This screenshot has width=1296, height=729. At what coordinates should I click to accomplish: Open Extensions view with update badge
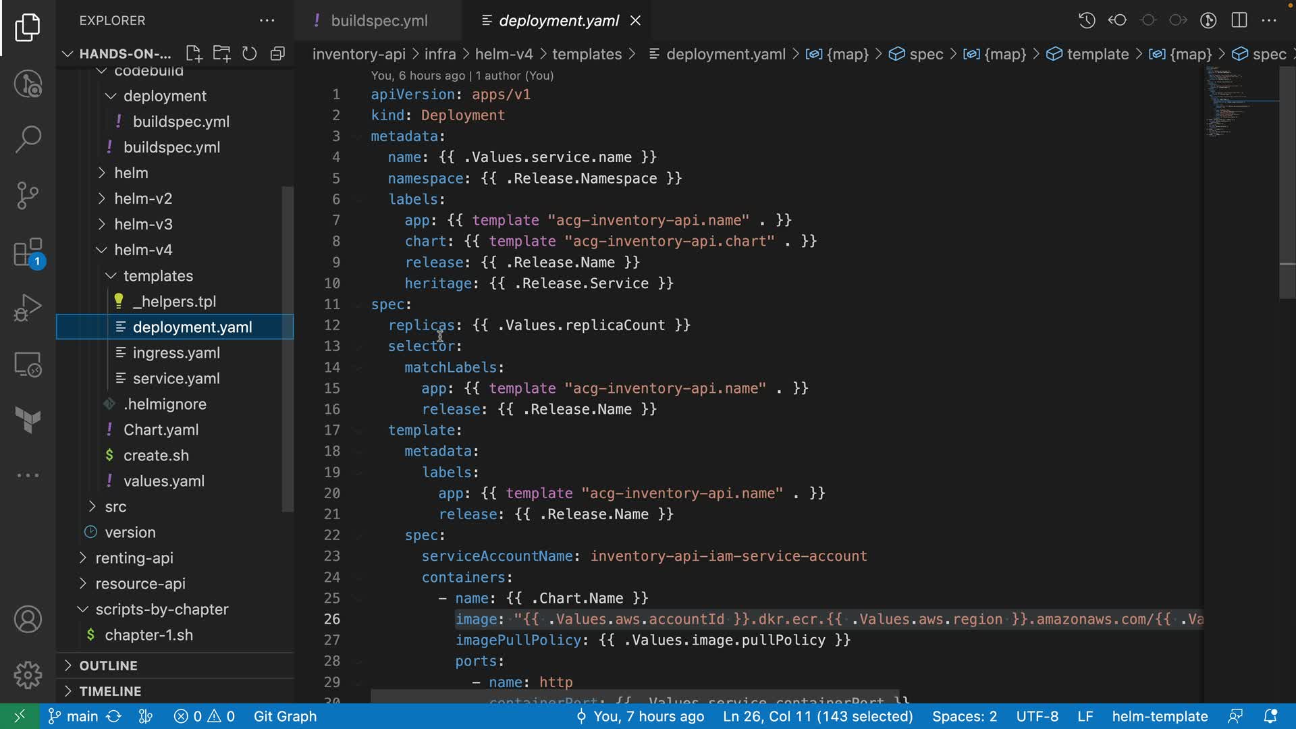click(28, 253)
